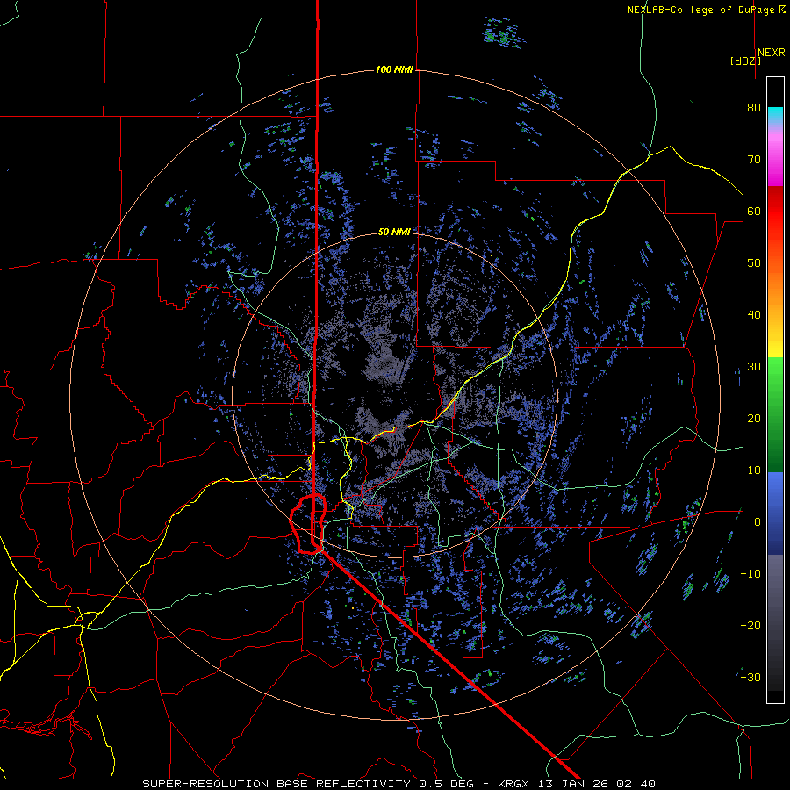Click the reflectivity color bar legend
Image resolution: width=790 pixels, height=790 pixels.
pos(775,390)
